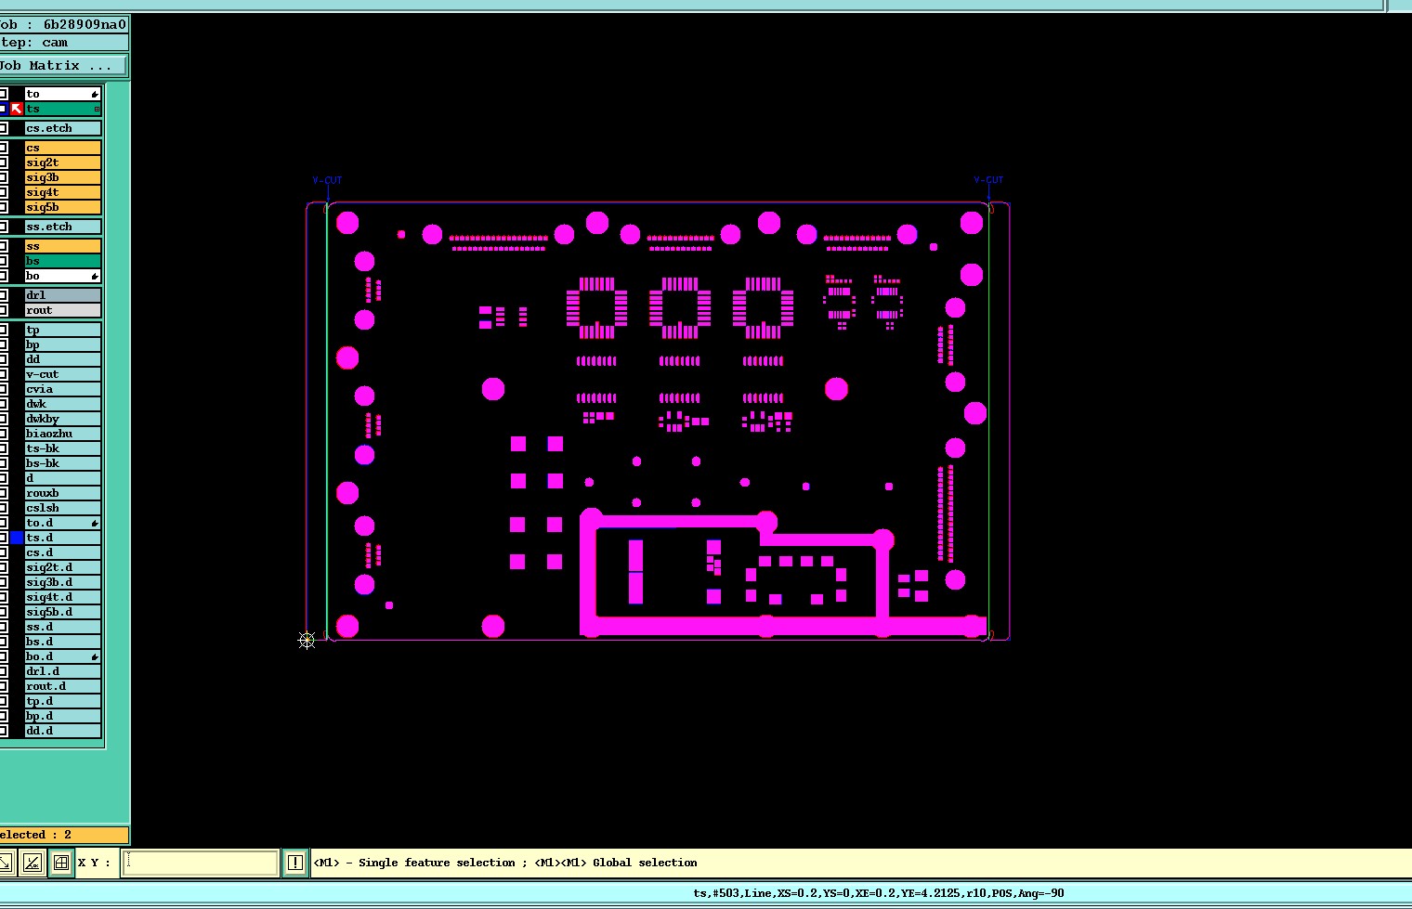Select the tp layer row
Image resolution: width=1412 pixels, height=909 pixels.
[x=62, y=330]
